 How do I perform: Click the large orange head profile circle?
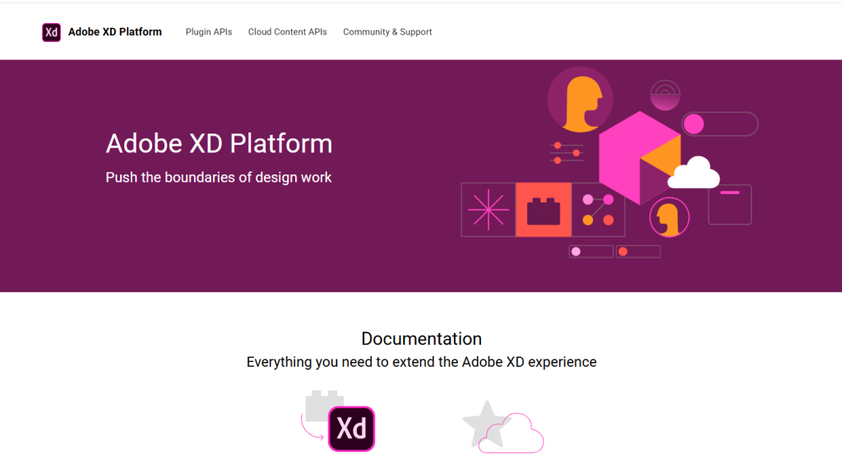580,100
